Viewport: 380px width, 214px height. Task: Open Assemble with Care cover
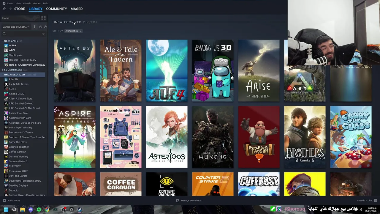121,137
